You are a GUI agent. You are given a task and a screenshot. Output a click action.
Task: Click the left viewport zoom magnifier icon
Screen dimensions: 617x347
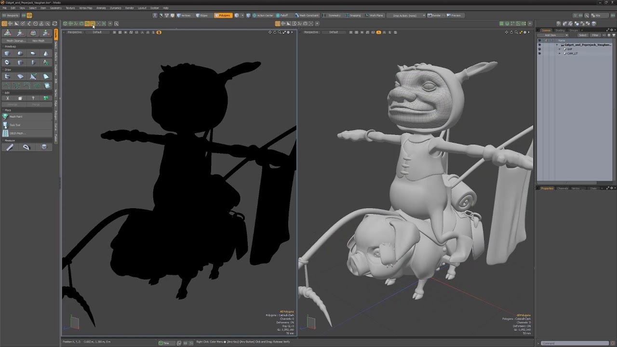280,32
